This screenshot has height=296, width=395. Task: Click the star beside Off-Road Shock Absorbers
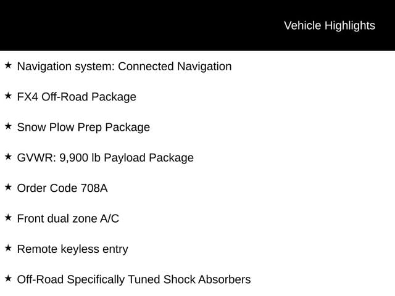(8, 279)
